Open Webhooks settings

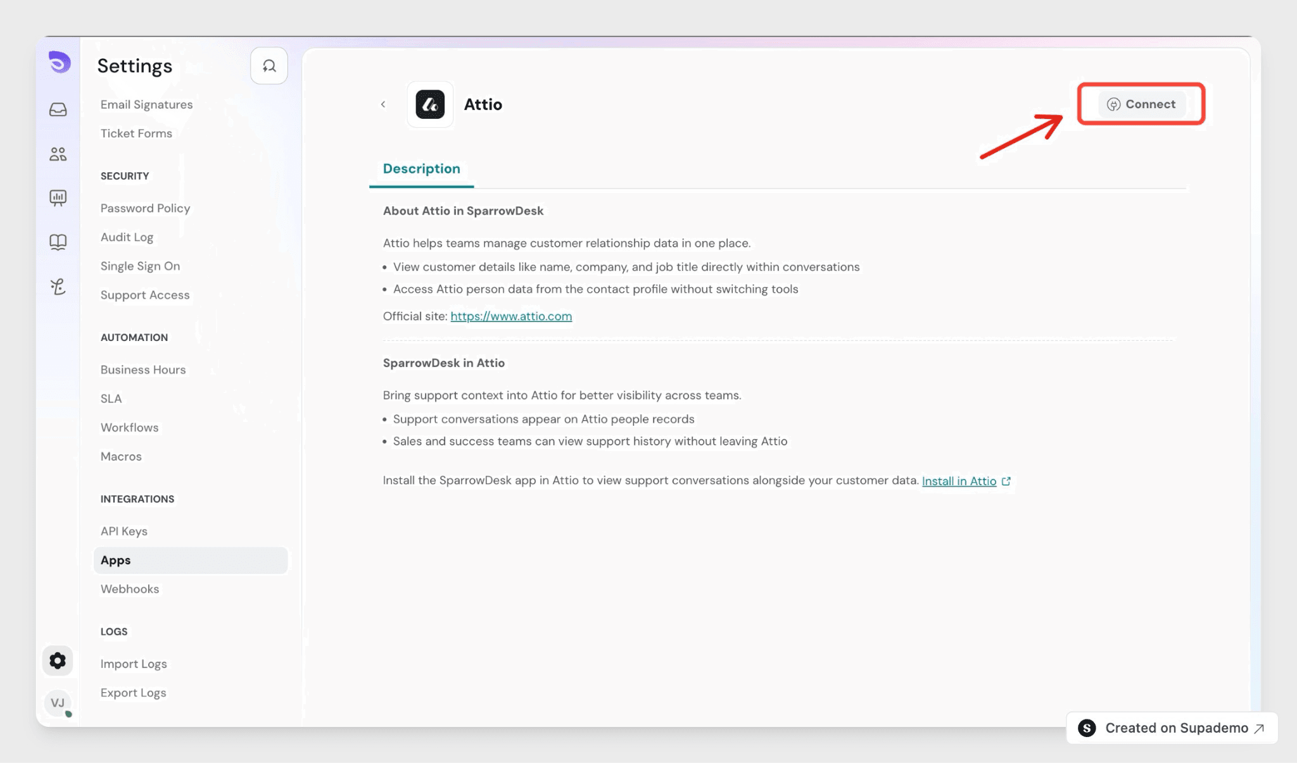(130, 589)
